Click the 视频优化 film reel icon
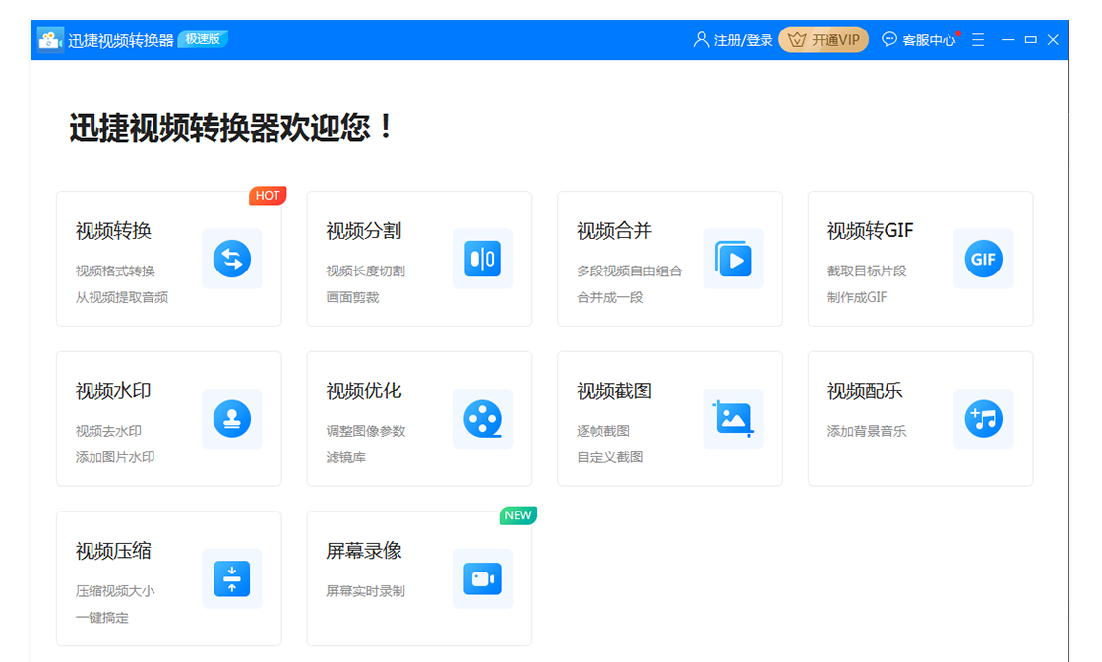This screenshot has height=662, width=1102. pos(482,419)
